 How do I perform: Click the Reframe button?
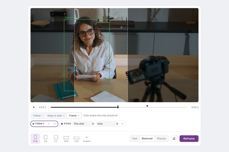pos(189,139)
